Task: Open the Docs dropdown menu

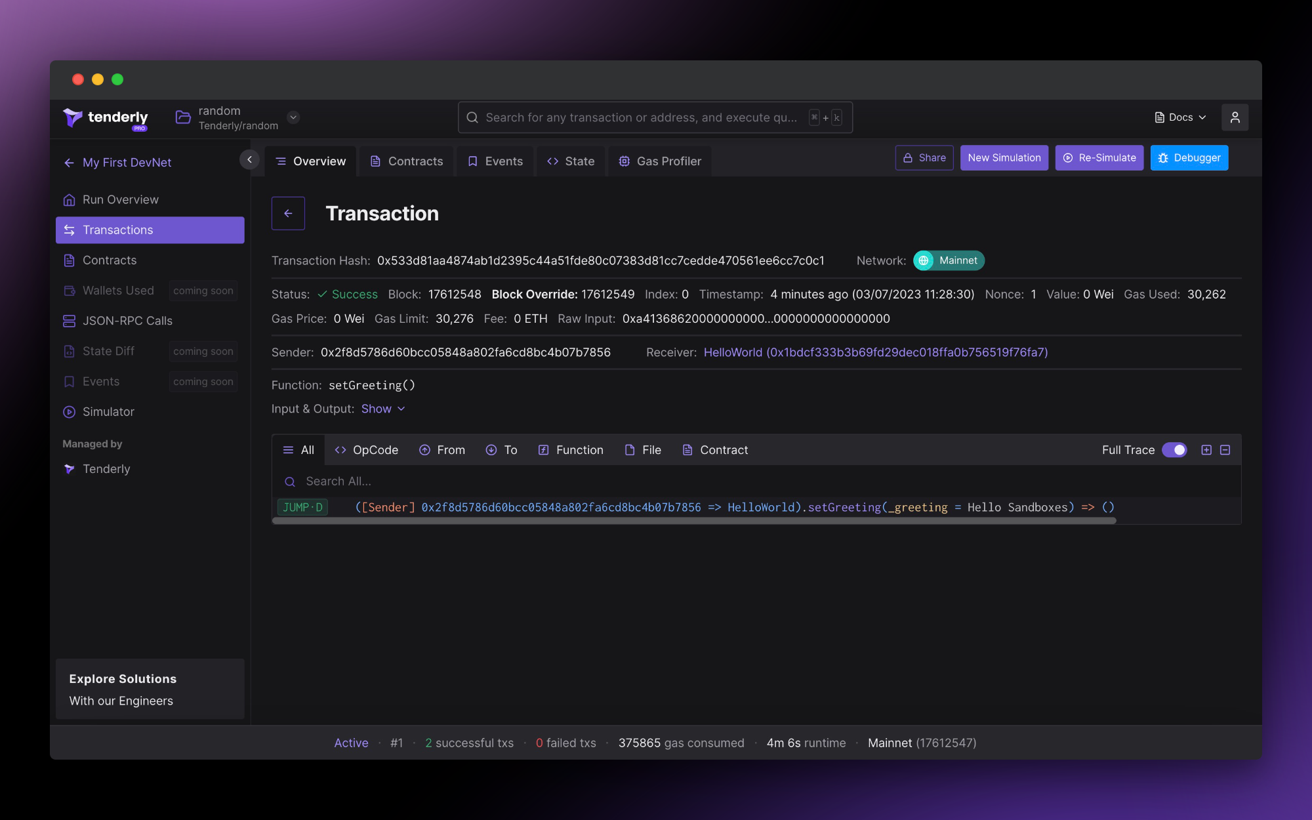Action: [x=1180, y=117]
